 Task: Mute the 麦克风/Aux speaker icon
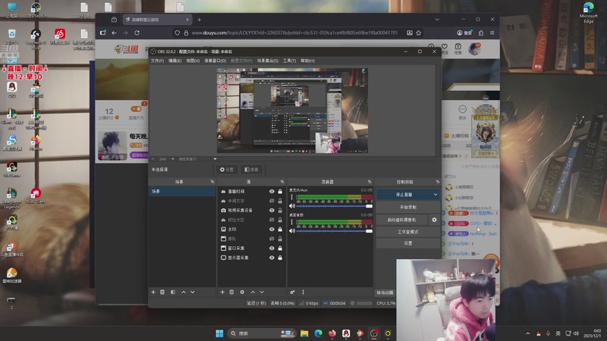pos(293,206)
